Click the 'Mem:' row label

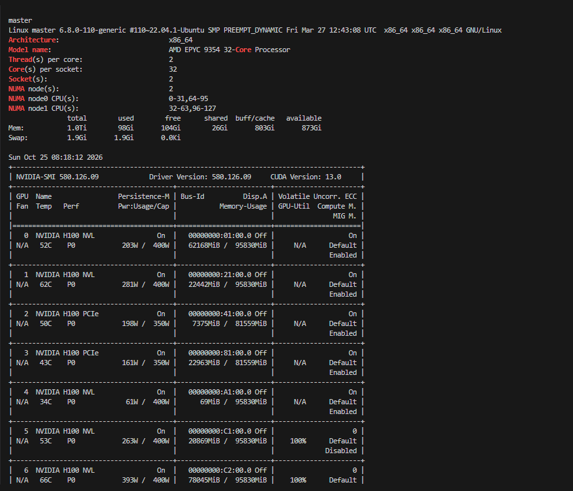[x=16, y=128]
